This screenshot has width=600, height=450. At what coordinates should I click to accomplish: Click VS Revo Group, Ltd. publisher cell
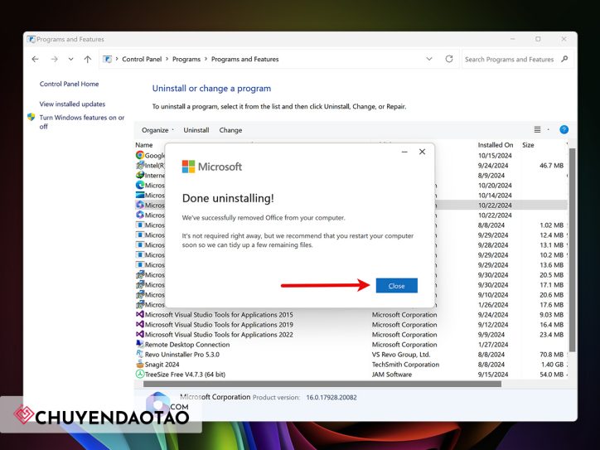click(401, 355)
